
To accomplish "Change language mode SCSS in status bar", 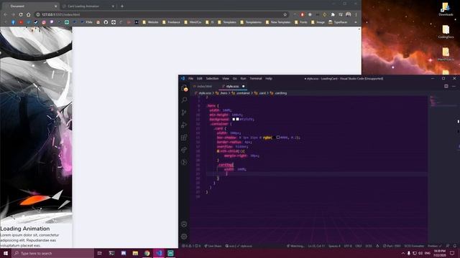I will [369, 246].
